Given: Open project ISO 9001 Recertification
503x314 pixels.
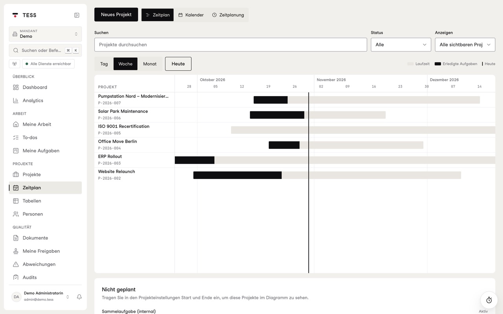Looking at the screenshot, I should (124, 126).
